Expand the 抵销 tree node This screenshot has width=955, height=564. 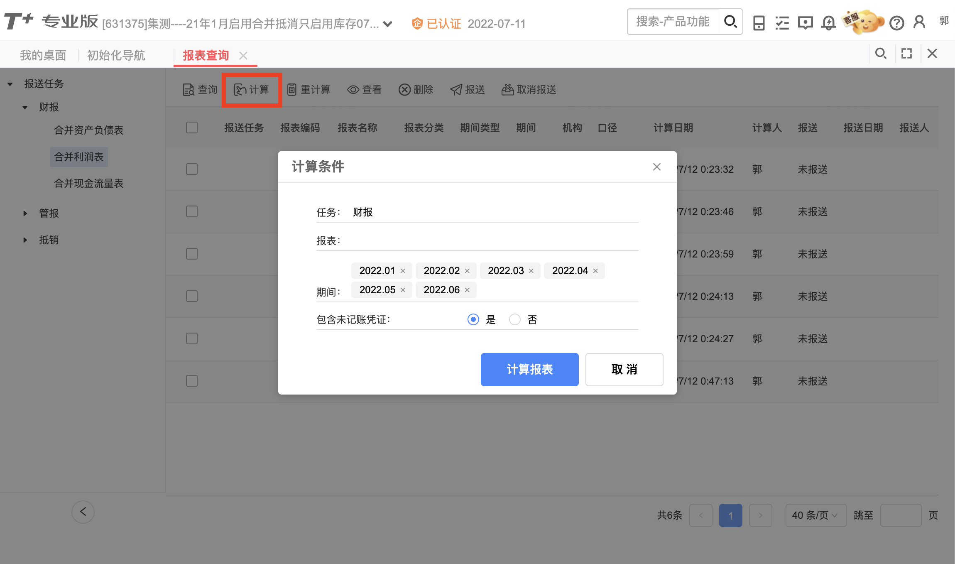(25, 240)
